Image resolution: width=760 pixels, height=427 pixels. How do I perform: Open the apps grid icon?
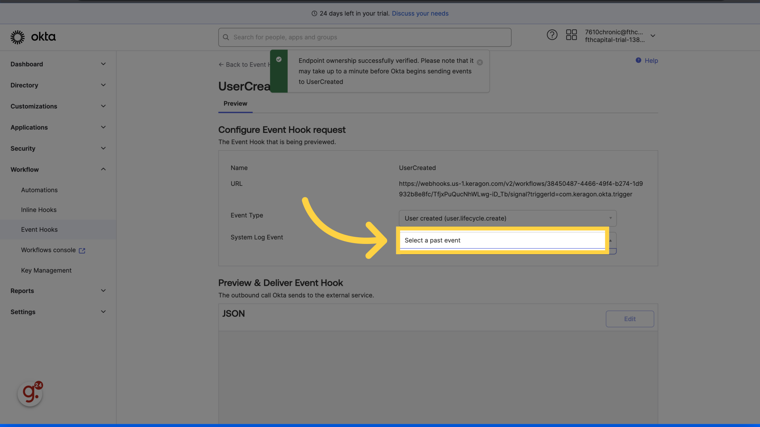571,35
